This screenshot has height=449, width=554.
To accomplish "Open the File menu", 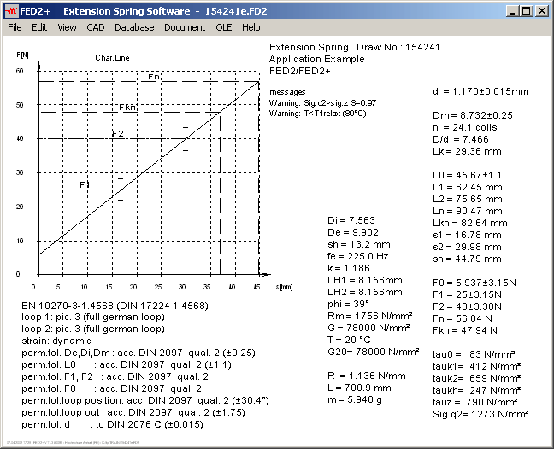I will click(15, 27).
